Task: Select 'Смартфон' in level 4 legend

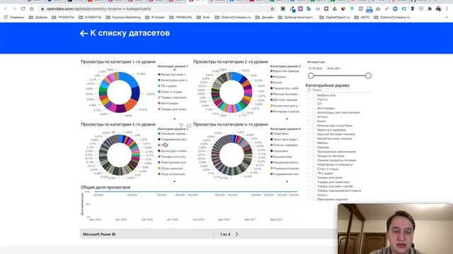Action: pyautogui.click(x=280, y=133)
